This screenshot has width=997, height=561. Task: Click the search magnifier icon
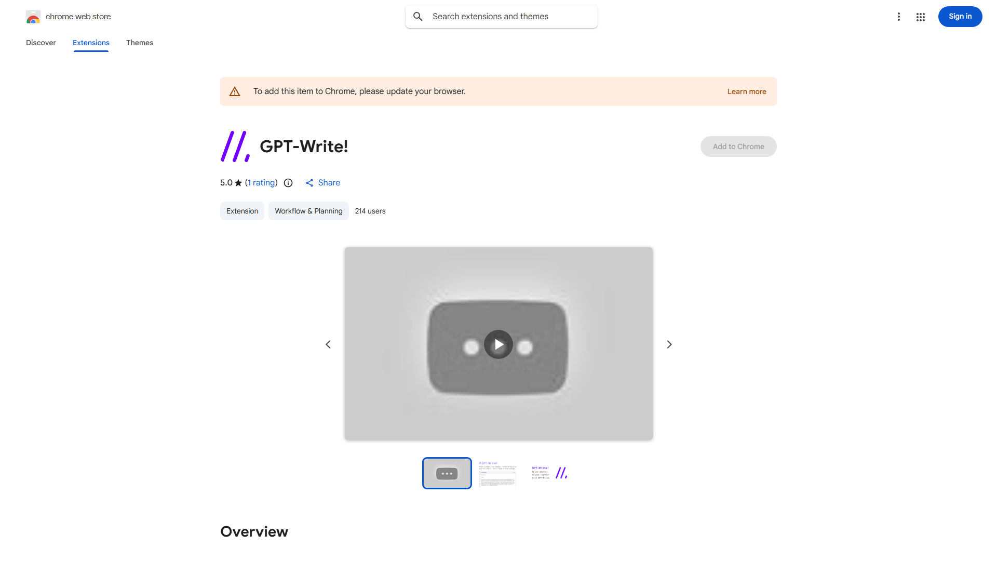point(418,17)
